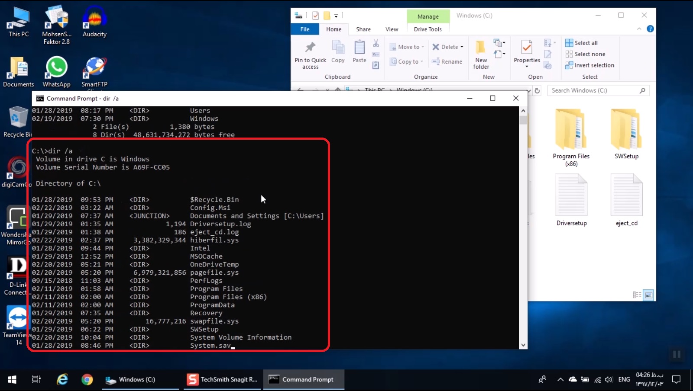Switch to large thumbnails view in status bar

click(x=648, y=295)
